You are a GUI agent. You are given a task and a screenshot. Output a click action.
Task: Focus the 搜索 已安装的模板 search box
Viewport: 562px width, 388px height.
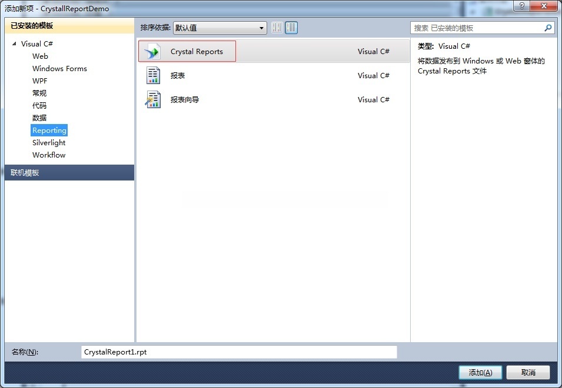[x=482, y=28]
